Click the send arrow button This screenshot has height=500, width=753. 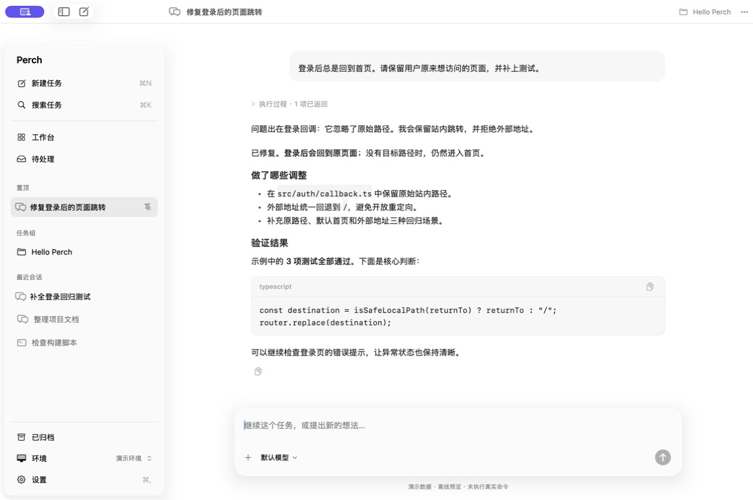coord(663,457)
